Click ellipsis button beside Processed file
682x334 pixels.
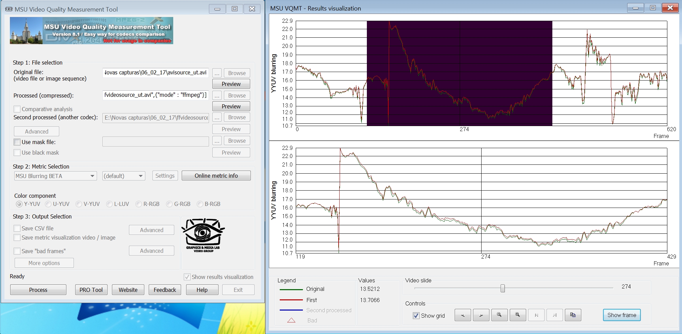pos(217,95)
